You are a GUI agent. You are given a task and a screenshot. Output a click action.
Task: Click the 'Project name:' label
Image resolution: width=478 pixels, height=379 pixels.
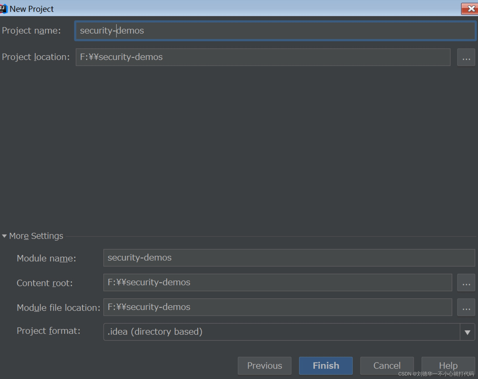pos(31,31)
